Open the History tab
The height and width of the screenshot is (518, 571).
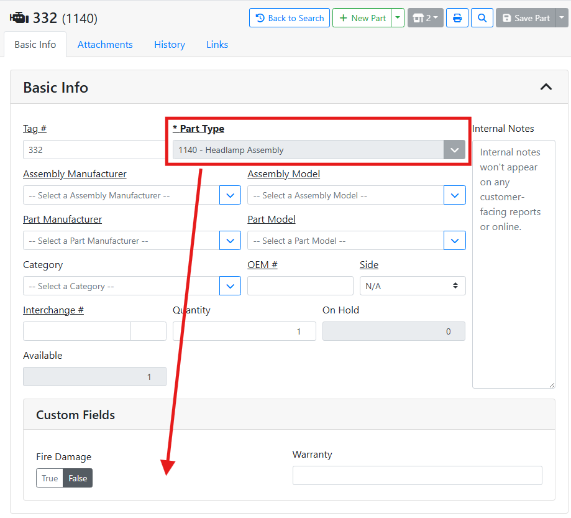(170, 45)
